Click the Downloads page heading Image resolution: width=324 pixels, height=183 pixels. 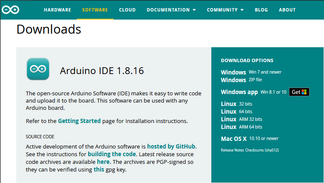[x=49, y=29]
